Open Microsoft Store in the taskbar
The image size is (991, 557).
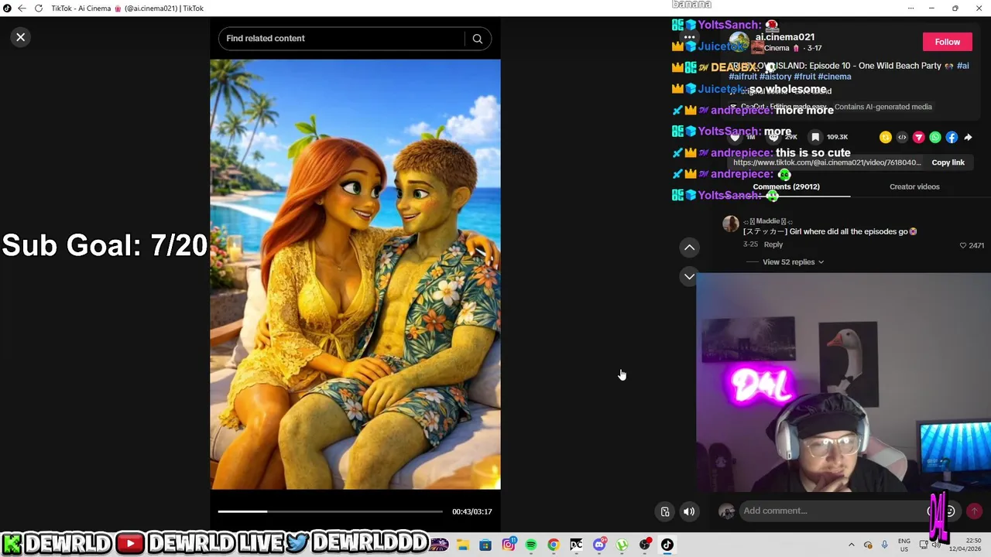485,545
